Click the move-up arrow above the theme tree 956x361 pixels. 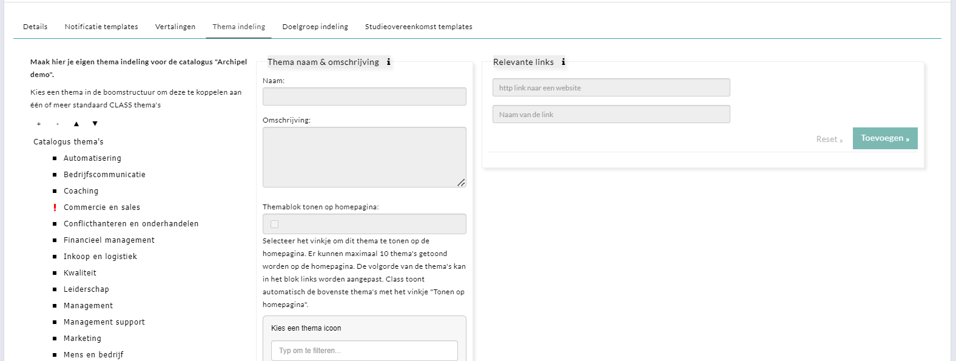click(x=76, y=124)
